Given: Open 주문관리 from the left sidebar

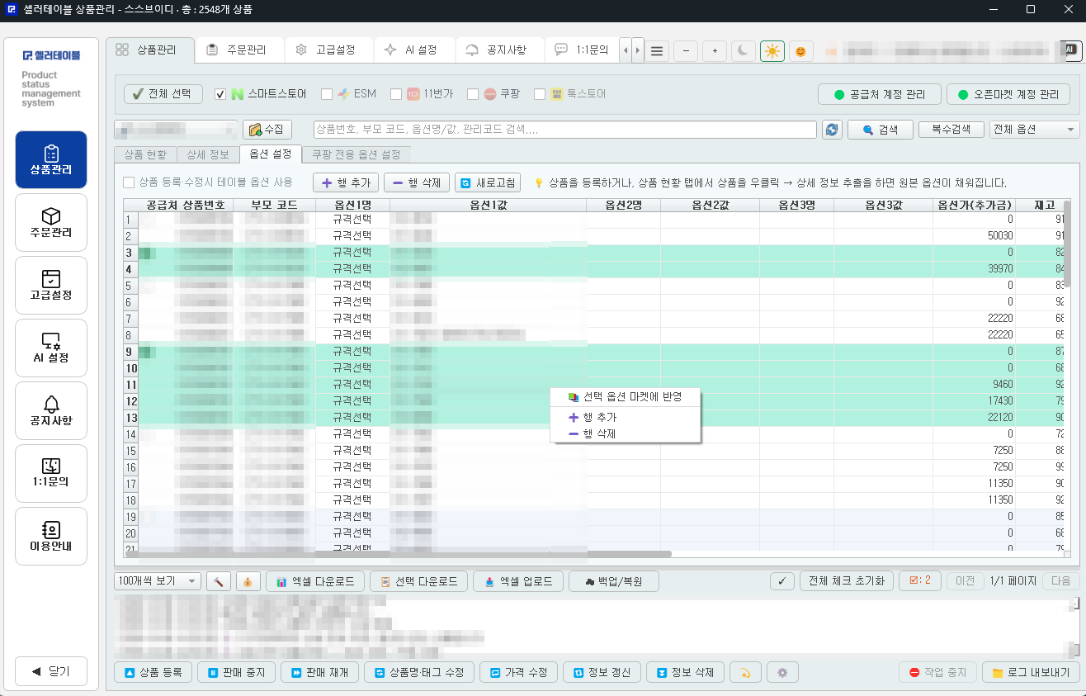Looking at the screenshot, I should point(51,223).
